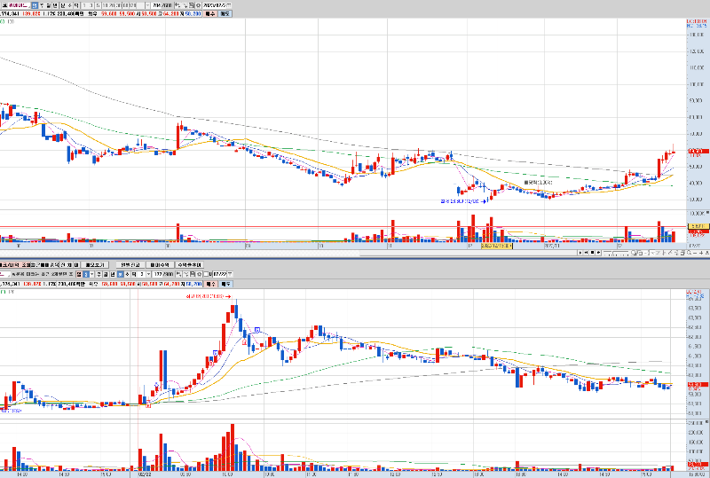710x478 pixels.
Task: Click the save/print icon in the top chart toolbar
Action: [191, 5]
